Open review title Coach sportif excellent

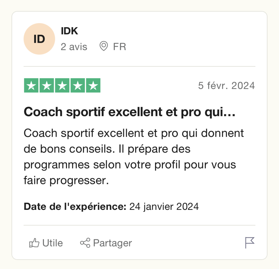pyautogui.click(x=129, y=112)
